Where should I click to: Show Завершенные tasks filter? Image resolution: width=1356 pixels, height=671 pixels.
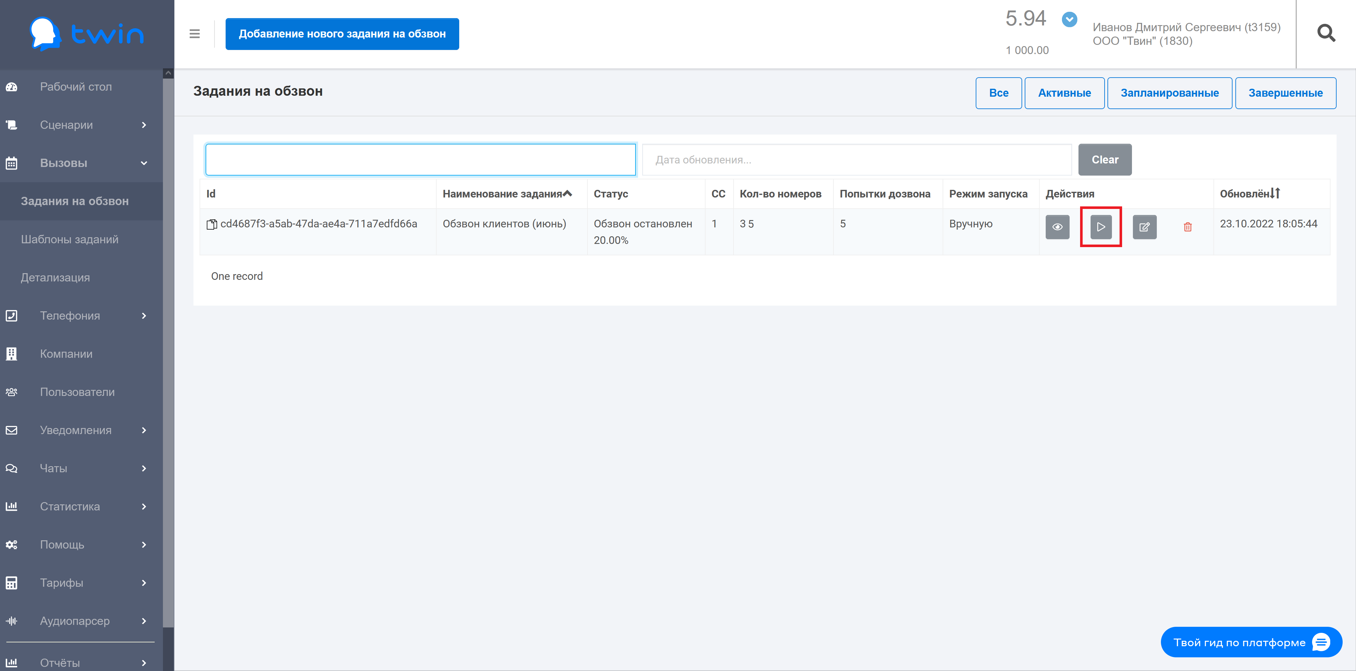click(x=1285, y=93)
